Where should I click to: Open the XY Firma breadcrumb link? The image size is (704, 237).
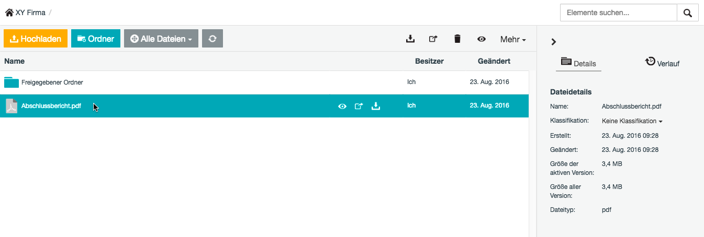[30, 12]
